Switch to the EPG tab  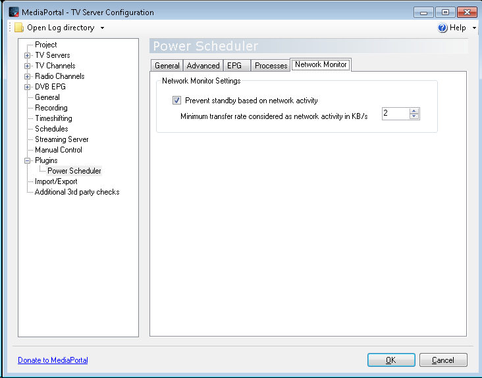point(237,66)
